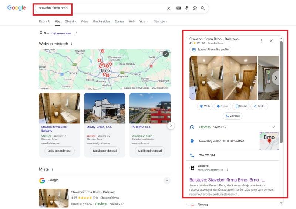
Task: Open Stavební firma Brno - Balstavo card link
Action: (55, 129)
